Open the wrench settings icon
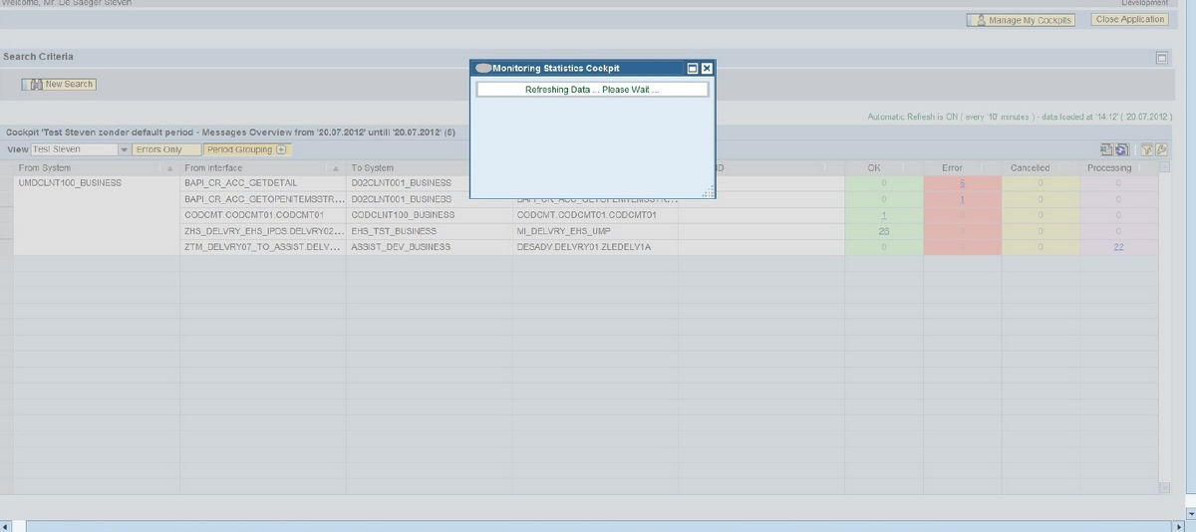The image size is (1196, 532). pos(1161,149)
